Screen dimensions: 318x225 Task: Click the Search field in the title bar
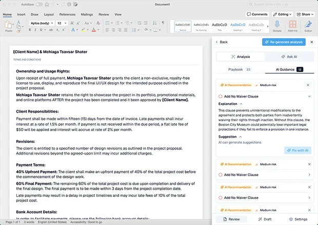click(281, 4)
